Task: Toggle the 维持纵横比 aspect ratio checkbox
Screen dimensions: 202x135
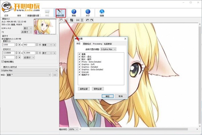Action: coord(3,62)
